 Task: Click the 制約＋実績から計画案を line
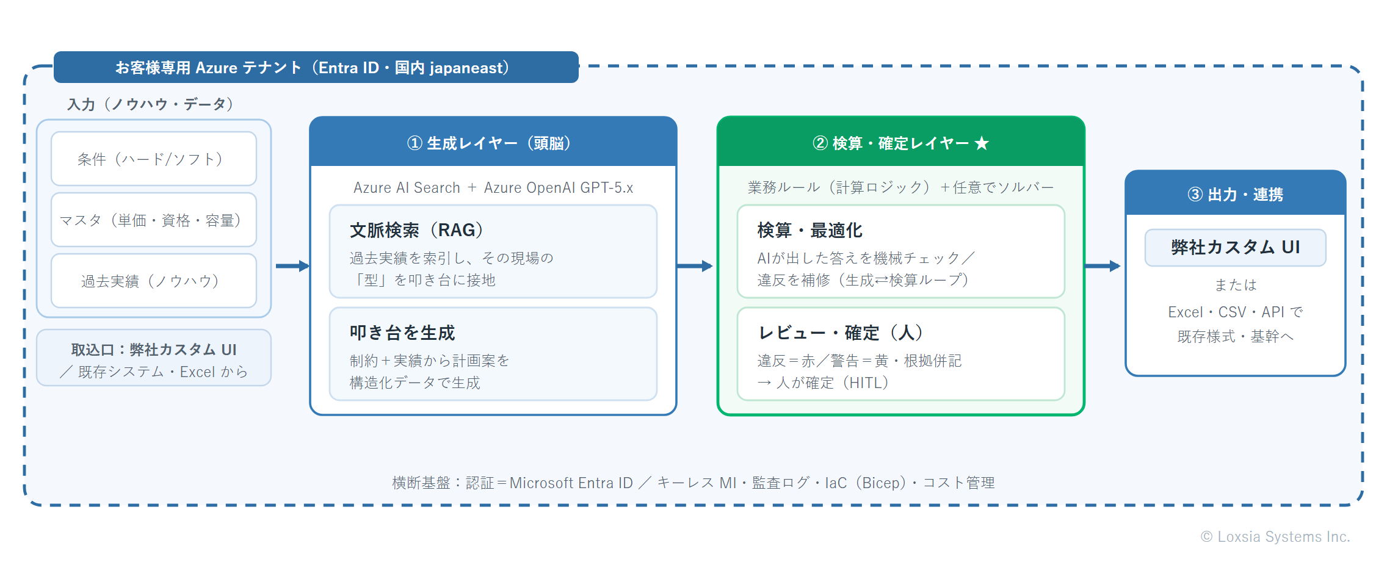[429, 361]
